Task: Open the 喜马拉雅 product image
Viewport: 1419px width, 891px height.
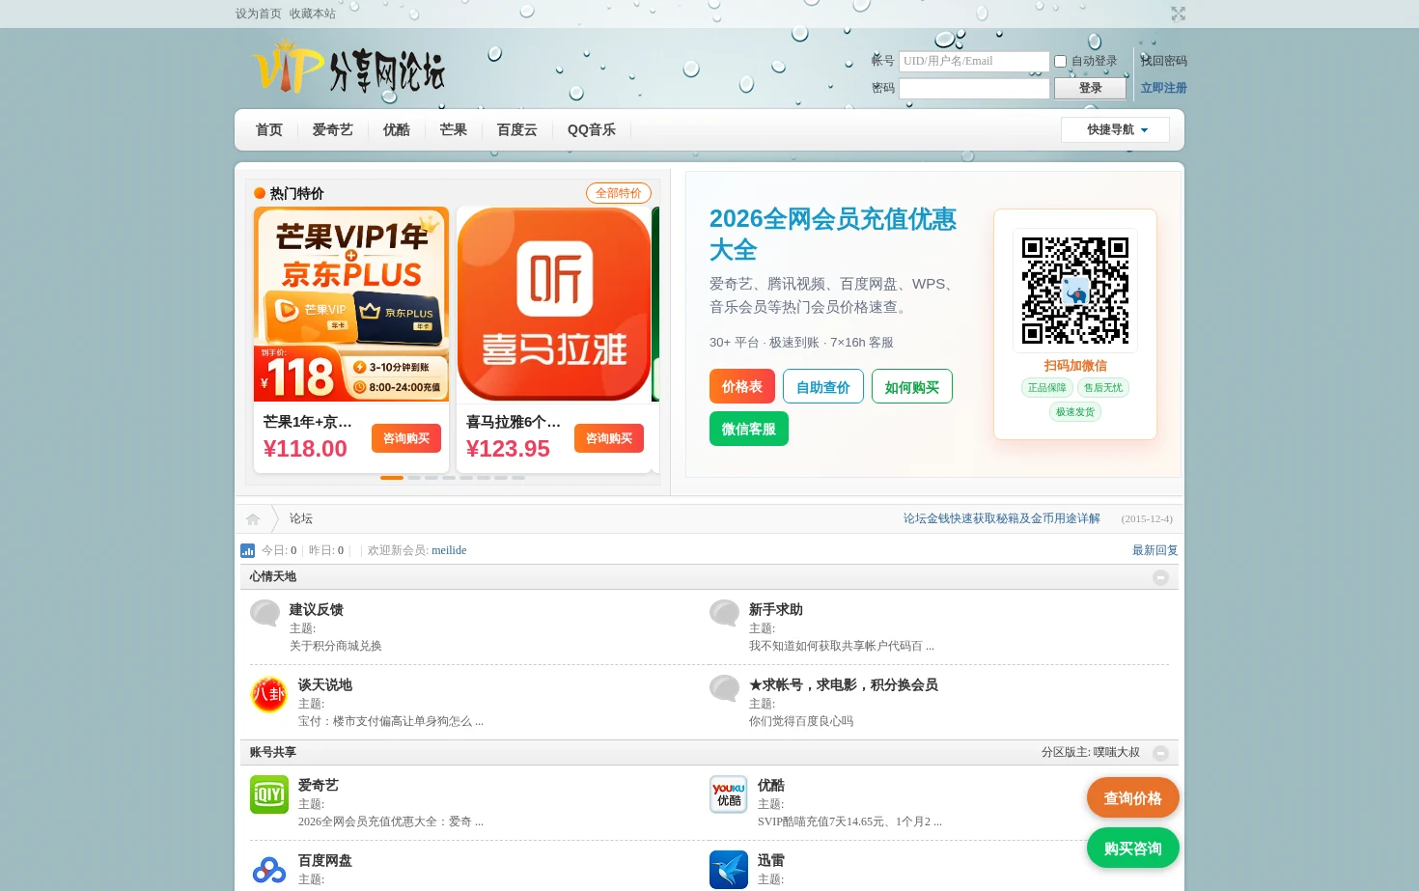Action: tap(553, 304)
